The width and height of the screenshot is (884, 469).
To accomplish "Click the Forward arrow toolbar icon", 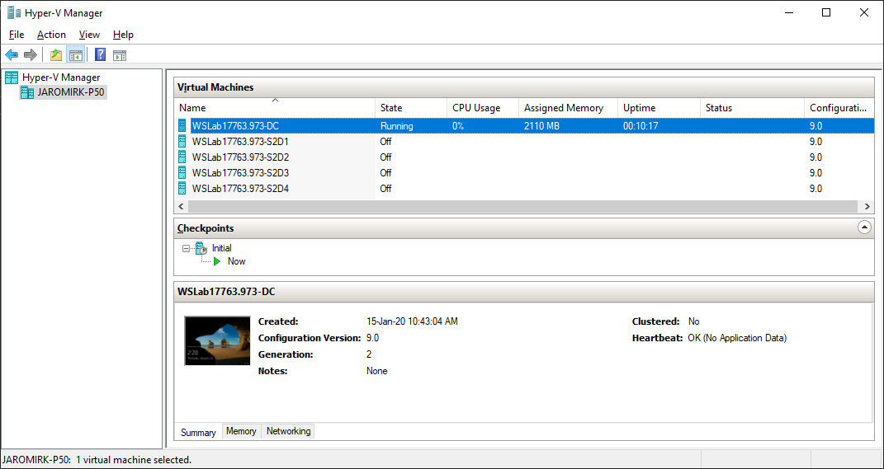I will click(31, 54).
